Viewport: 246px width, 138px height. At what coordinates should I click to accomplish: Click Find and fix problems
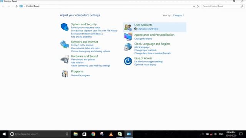(81, 37)
